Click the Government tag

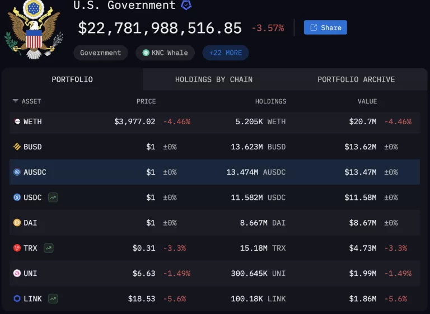[x=100, y=53]
